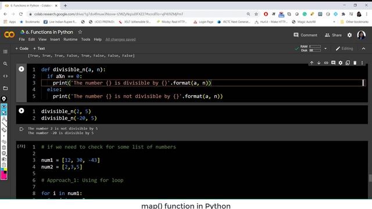Click the 'else:' line in the code
Image resolution: width=372 pixels, height=209 pixels.
(54, 89)
